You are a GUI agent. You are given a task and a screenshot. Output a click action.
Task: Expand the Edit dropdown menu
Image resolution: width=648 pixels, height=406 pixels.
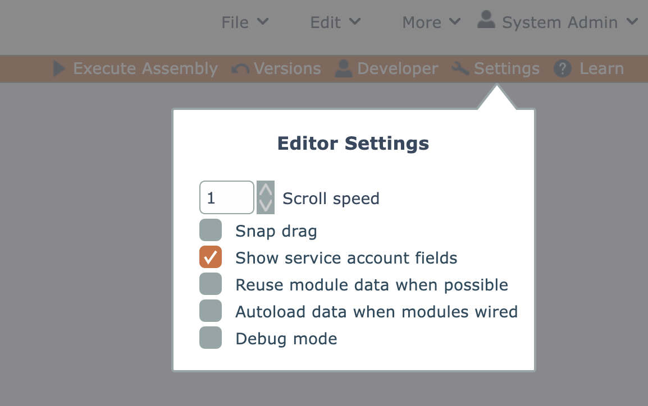coord(335,22)
